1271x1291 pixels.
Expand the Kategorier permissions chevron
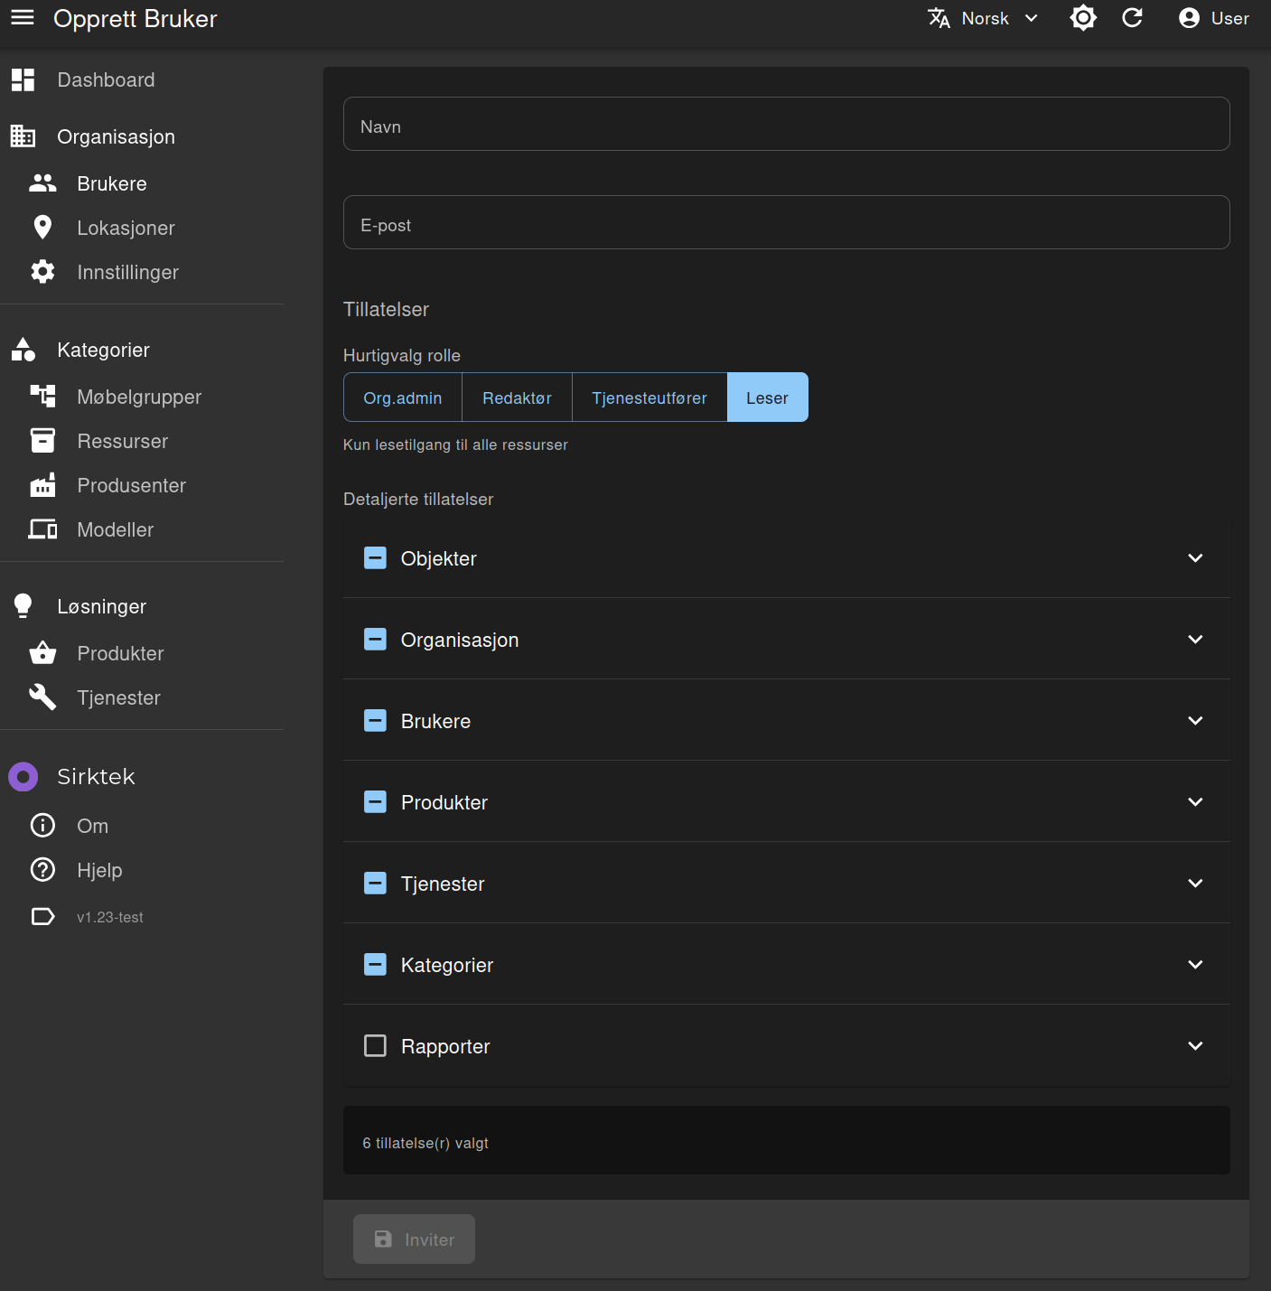click(x=1195, y=965)
